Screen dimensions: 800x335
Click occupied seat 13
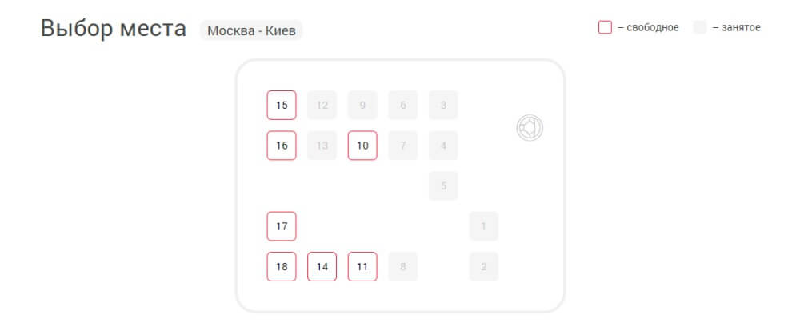tap(322, 146)
